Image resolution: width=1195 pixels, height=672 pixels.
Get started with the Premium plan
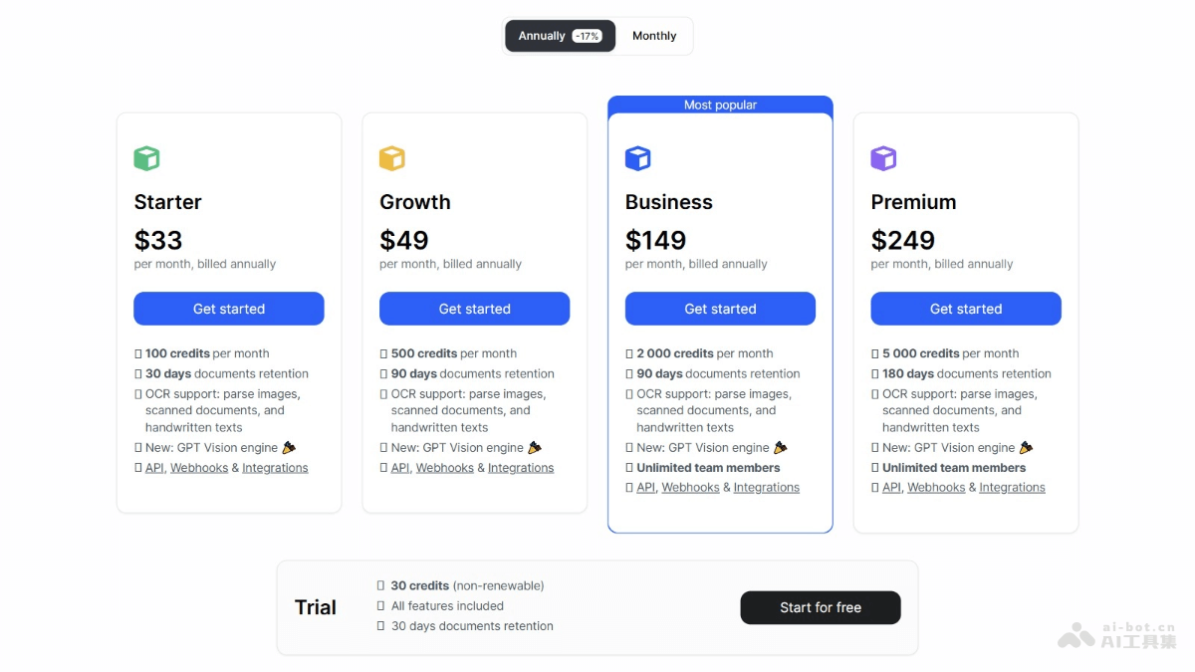[x=965, y=309]
